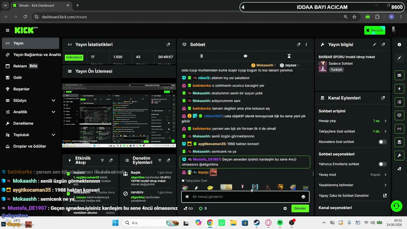Click the Windows Start button
Viewport: 407px width, 229px height.
tap(115, 223)
